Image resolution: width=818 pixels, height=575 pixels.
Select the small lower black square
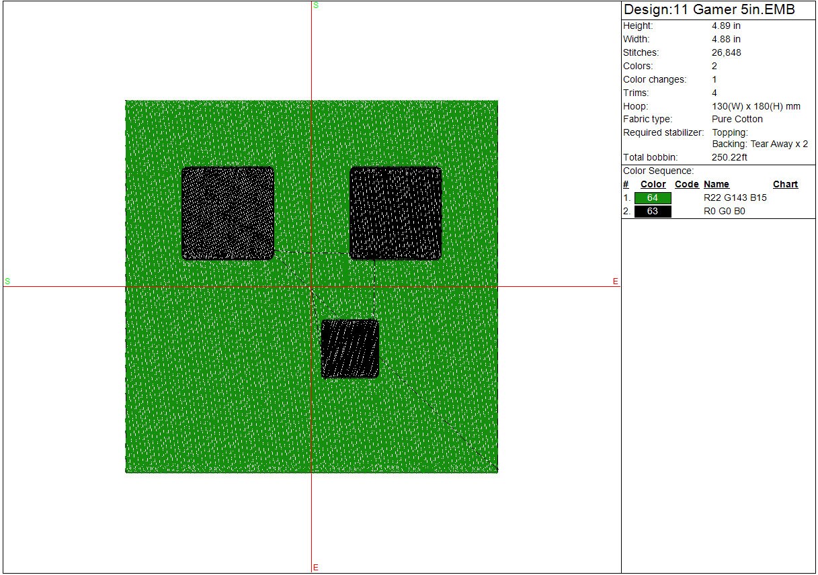(350, 349)
